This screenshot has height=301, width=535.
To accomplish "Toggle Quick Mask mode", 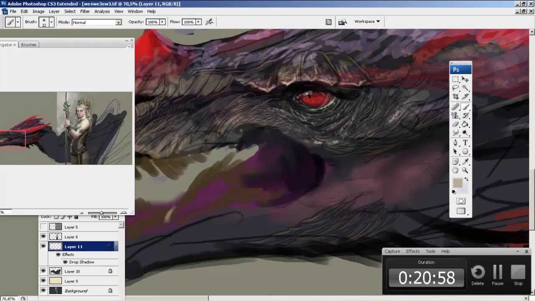I will click(x=461, y=201).
